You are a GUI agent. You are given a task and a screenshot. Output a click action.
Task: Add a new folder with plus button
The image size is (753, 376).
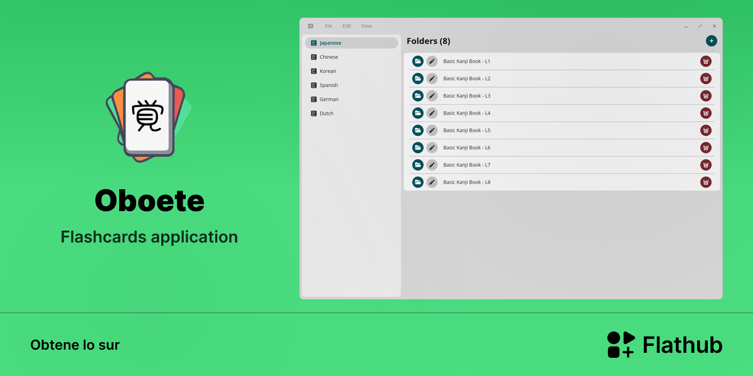coord(711,41)
